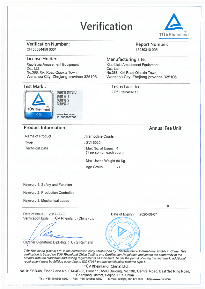Click the blue round China Ltd. stamp
The height and width of the screenshot is (289, 205).
(123, 233)
